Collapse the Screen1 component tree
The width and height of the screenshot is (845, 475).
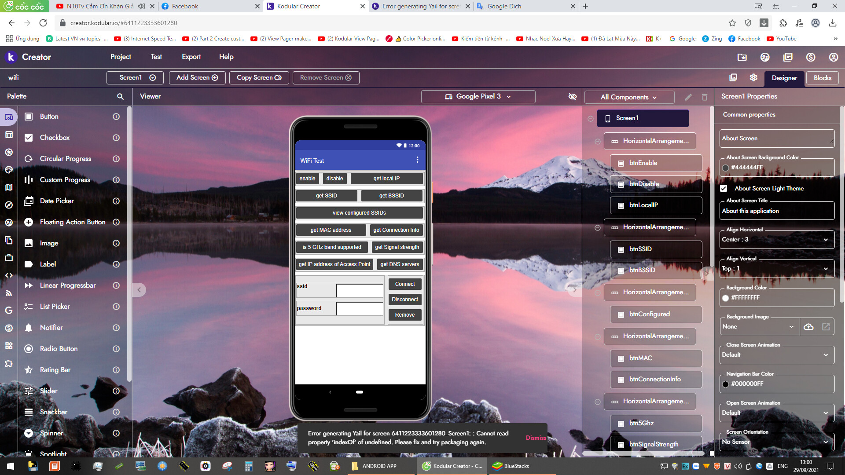coord(591,119)
